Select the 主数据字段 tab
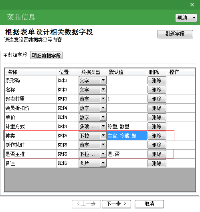Image resolution: width=200 pixels, height=212 pixels. [15, 55]
